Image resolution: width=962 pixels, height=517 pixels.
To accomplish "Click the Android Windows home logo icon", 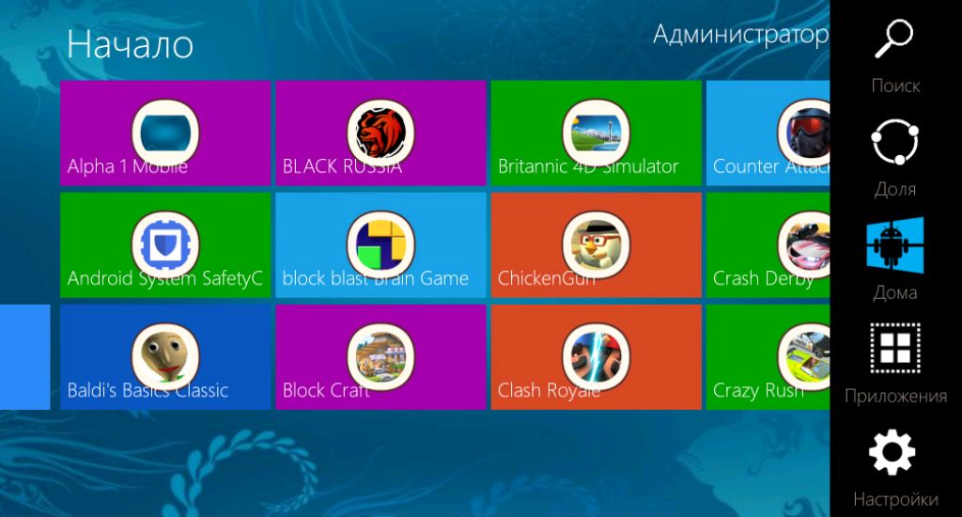I will tap(895, 245).
